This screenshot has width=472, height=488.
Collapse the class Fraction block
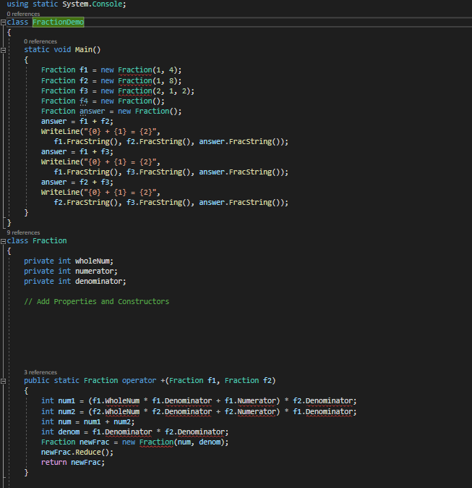(3, 241)
